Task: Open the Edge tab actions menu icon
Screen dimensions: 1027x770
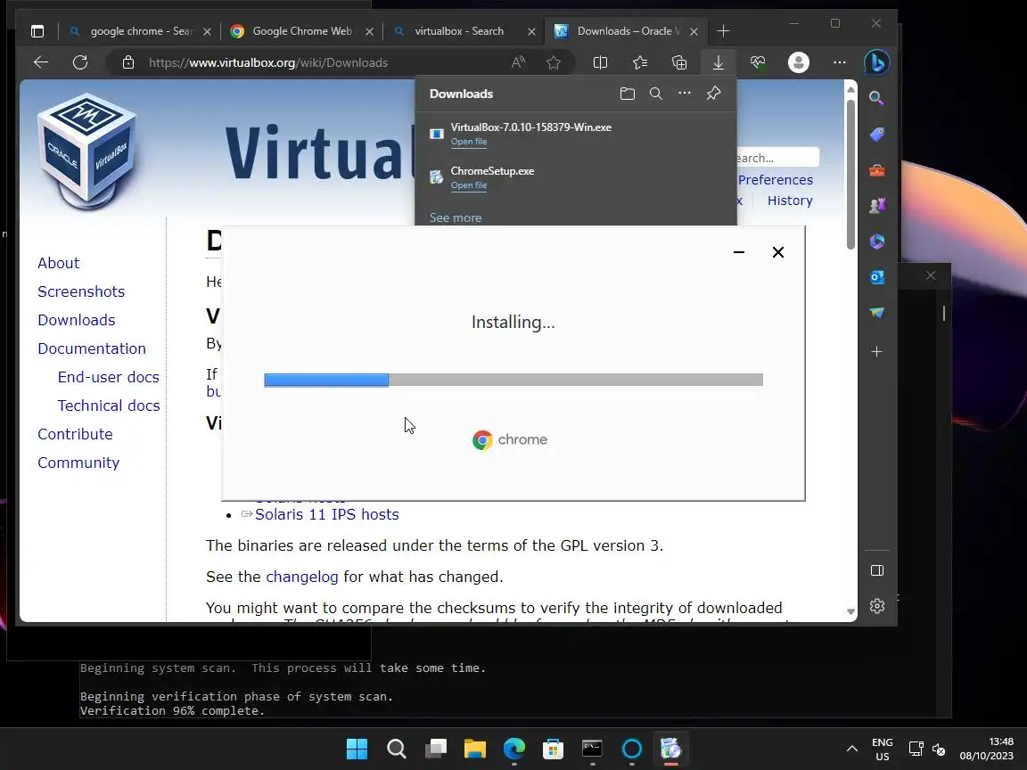Action: 37,31
